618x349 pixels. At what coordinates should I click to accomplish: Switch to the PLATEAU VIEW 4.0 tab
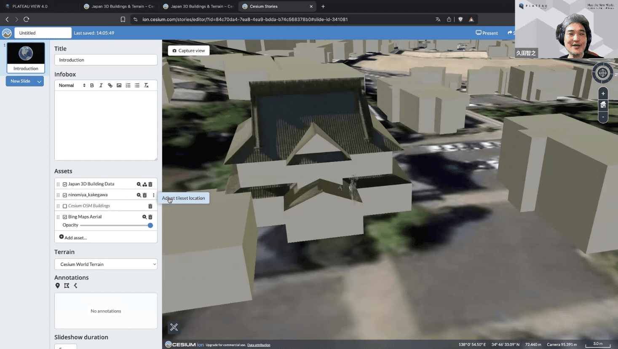(x=29, y=6)
